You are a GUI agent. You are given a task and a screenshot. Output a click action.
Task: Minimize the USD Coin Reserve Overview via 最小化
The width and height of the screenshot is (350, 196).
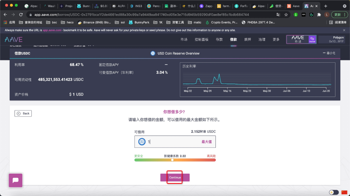[330, 53]
